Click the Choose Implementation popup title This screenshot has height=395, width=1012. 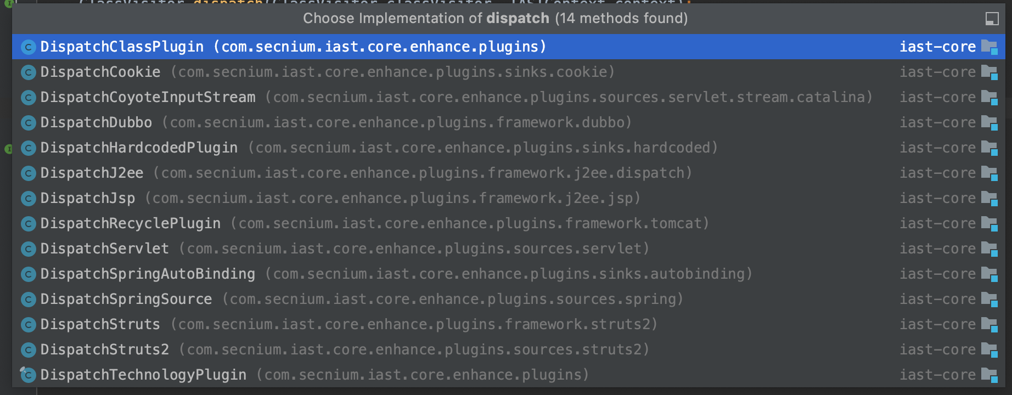click(x=495, y=19)
